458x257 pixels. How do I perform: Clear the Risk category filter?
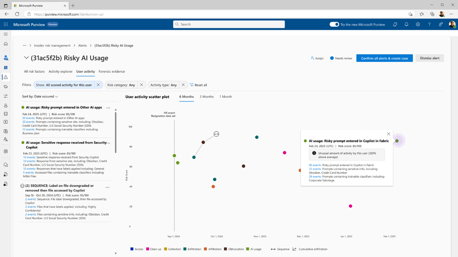click(141, 85)
